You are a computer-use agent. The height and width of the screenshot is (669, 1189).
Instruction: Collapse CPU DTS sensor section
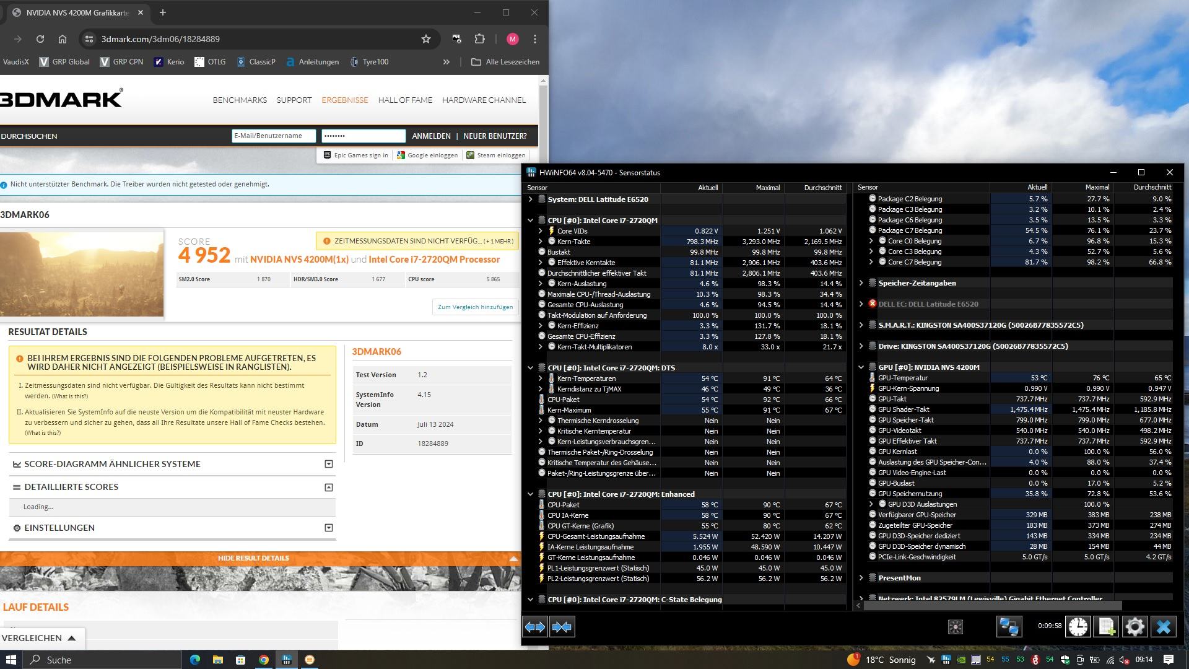530,368
